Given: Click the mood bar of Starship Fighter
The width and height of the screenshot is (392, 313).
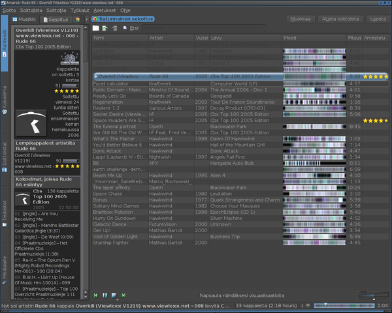Looking at the screenshot, I should click(x=314, y=243).
